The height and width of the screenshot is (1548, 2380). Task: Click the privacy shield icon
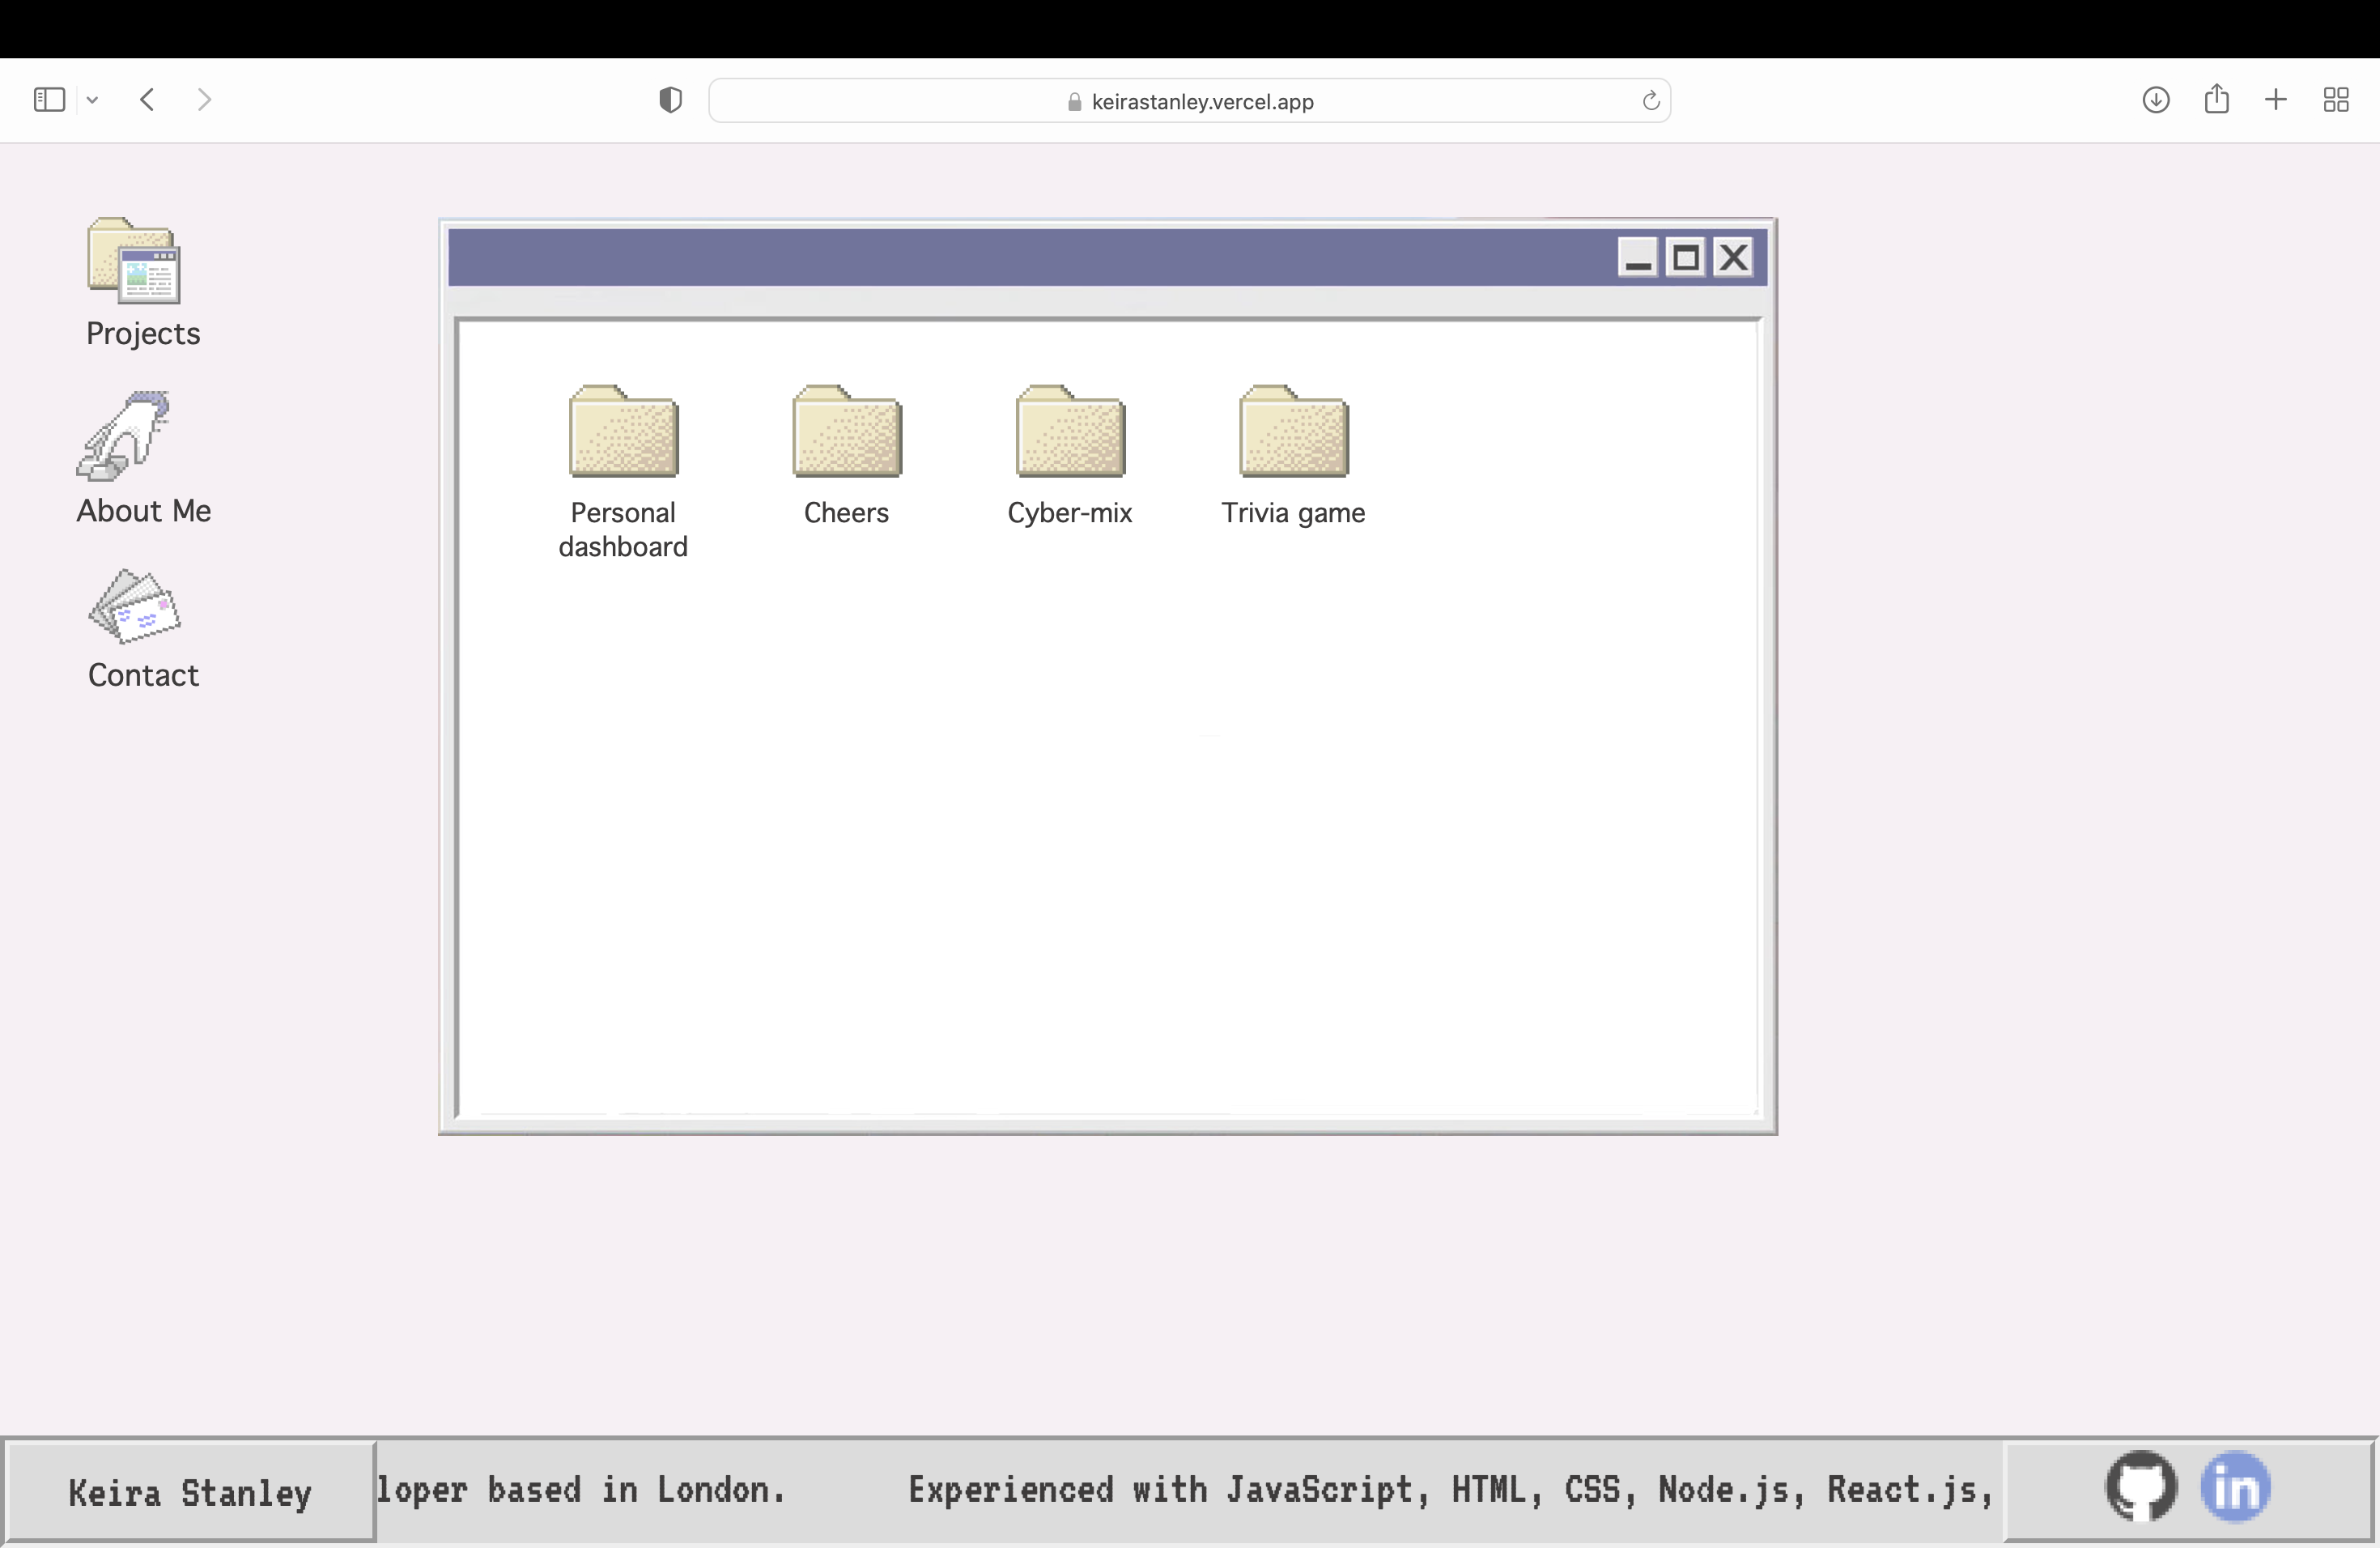pos(670,100)
